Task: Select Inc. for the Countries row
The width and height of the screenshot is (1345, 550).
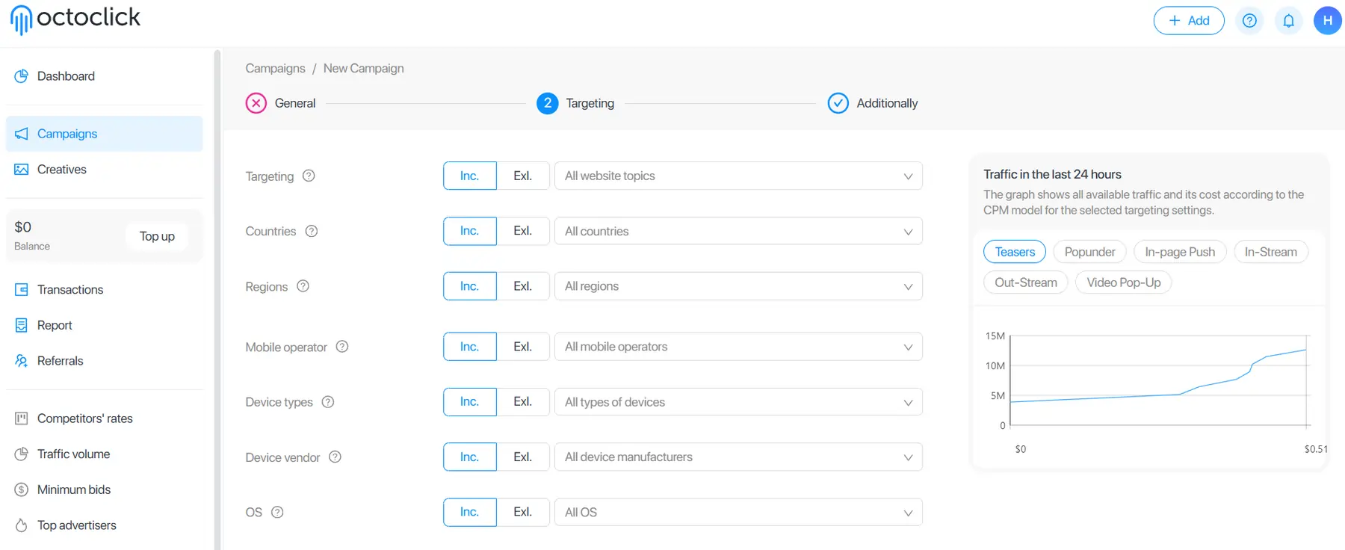Action: (470, 231)
